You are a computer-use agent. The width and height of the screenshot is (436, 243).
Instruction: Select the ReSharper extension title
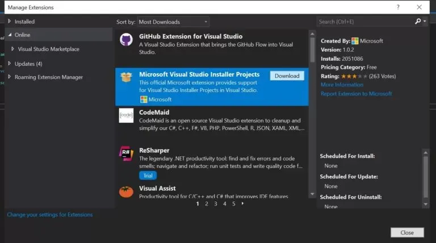point(154,150)
